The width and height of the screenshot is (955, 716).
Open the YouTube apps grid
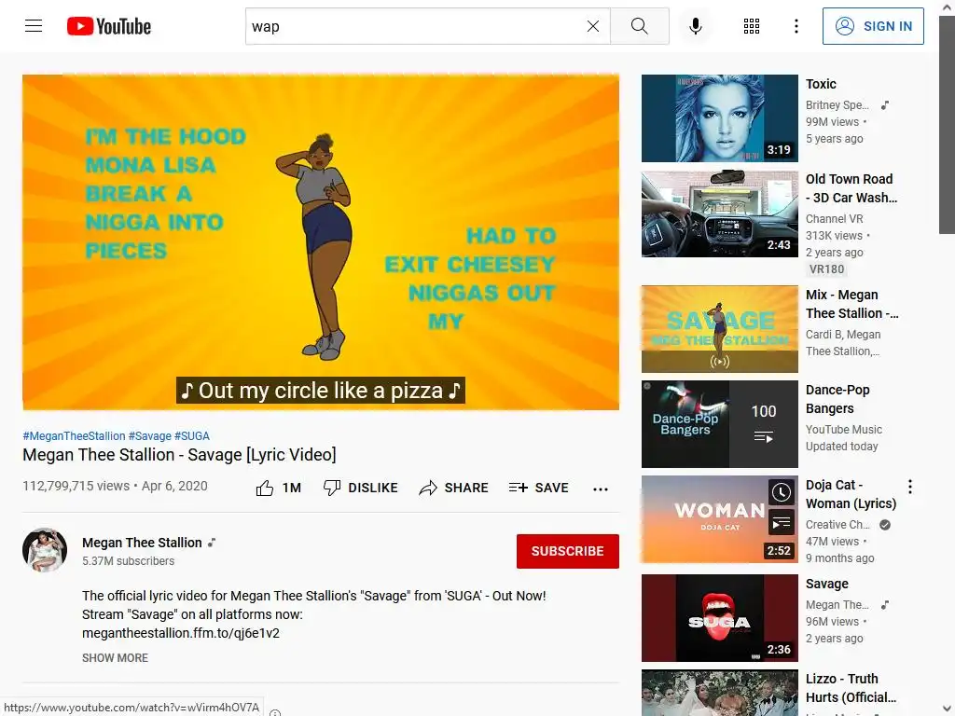click(x=752, y=26)
